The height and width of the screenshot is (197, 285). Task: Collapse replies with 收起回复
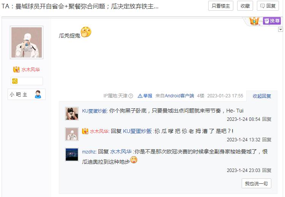point(262,96)
